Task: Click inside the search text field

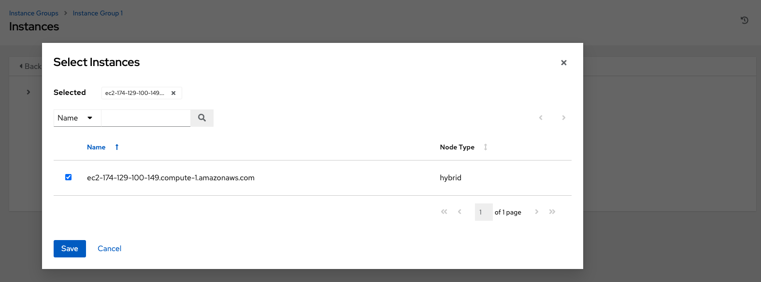Action: [x=145, y=118]
